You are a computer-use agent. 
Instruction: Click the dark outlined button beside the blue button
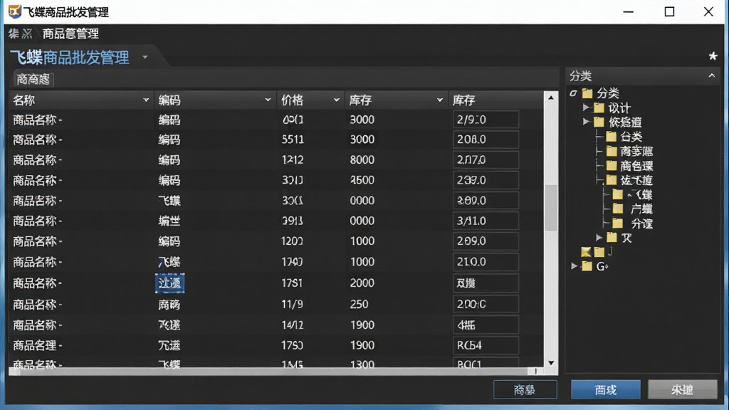525,389
